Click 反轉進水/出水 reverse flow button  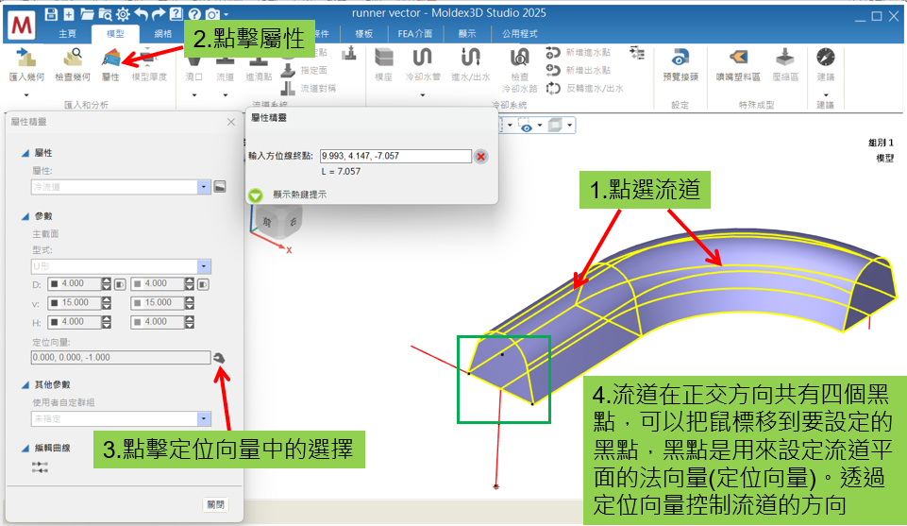tap(584, 88)
